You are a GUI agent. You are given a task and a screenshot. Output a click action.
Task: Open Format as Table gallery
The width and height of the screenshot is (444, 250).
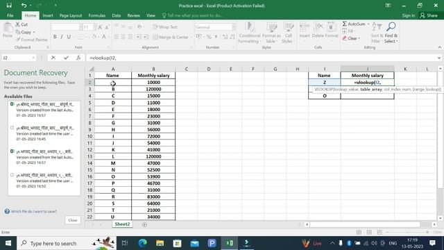tap(271, 33)
